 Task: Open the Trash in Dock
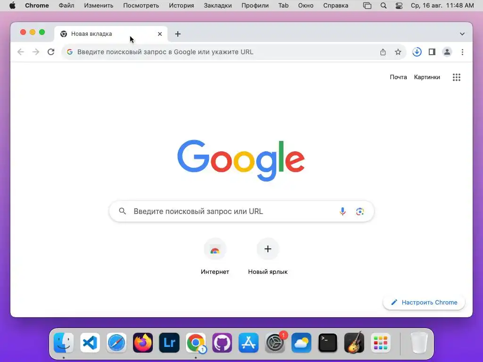(x=419, y=343)
